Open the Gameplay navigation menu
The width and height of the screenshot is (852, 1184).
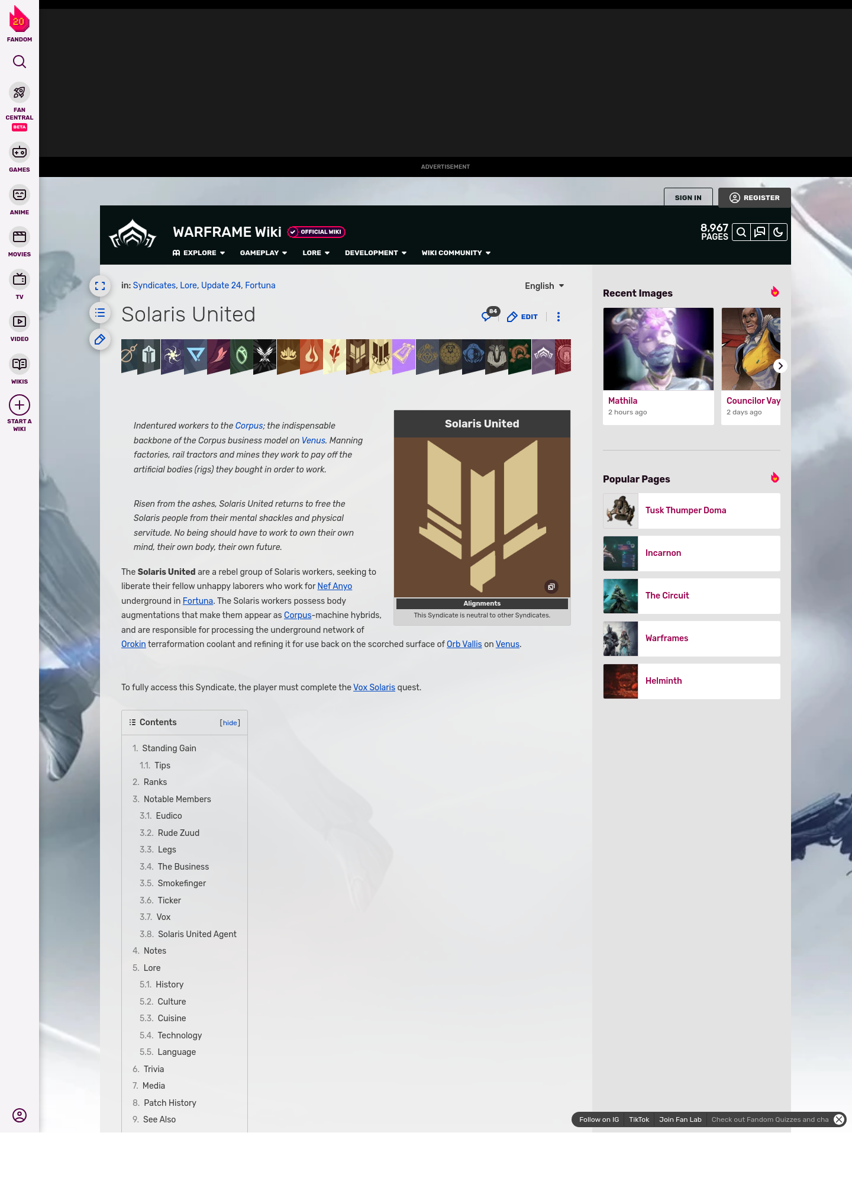[263, 253]
